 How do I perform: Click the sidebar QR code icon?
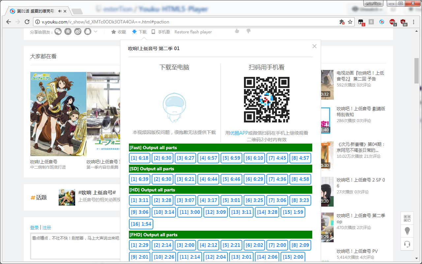click(407, 218)
